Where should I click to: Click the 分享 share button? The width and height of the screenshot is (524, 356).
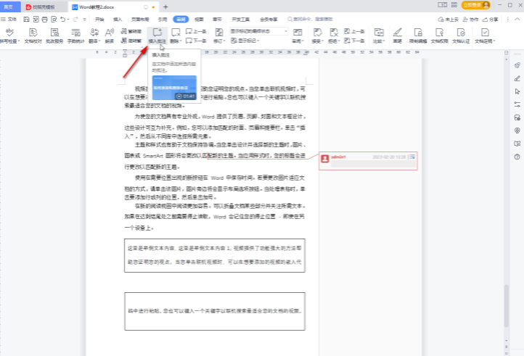(x=491, y=19)
